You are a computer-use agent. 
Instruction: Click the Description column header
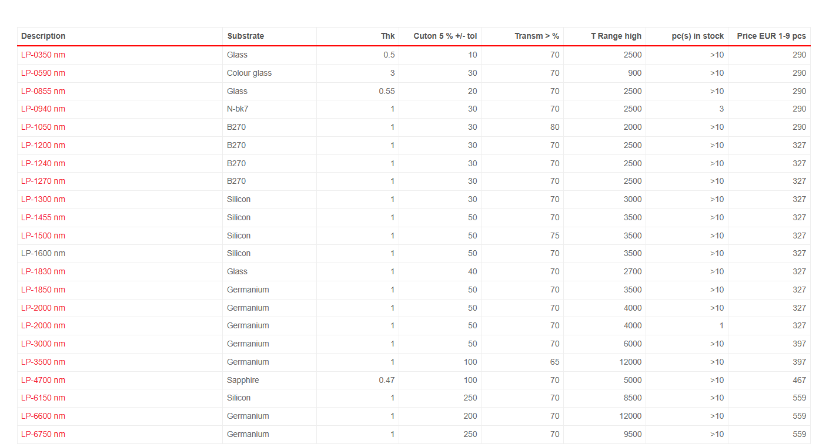[x=44, y=36]
